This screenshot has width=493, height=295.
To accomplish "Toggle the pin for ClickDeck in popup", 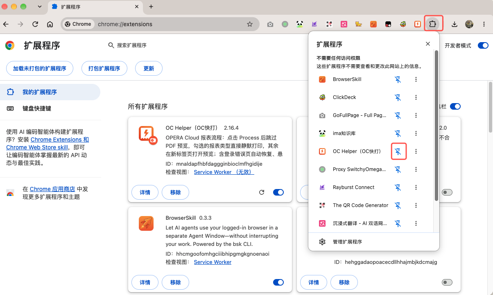I will 398,97.
